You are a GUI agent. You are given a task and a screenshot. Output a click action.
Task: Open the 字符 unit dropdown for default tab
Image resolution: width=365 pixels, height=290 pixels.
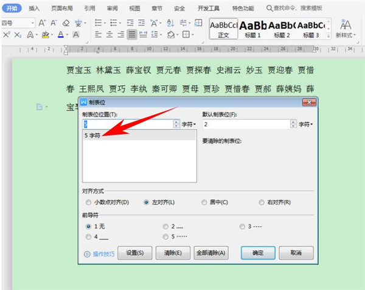(x=305, y=125)
